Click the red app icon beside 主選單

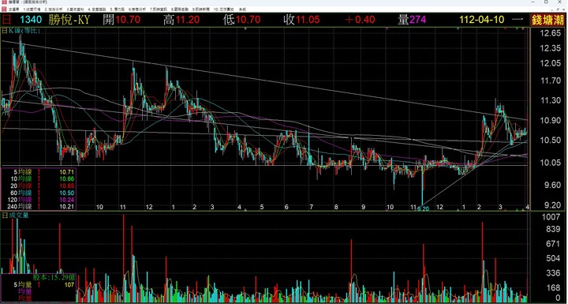tap(5, 9)
